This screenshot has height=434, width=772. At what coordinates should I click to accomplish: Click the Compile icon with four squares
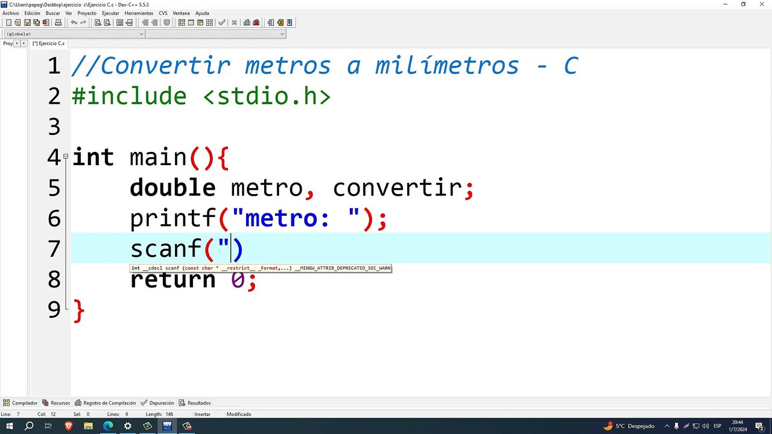(182, 23)
